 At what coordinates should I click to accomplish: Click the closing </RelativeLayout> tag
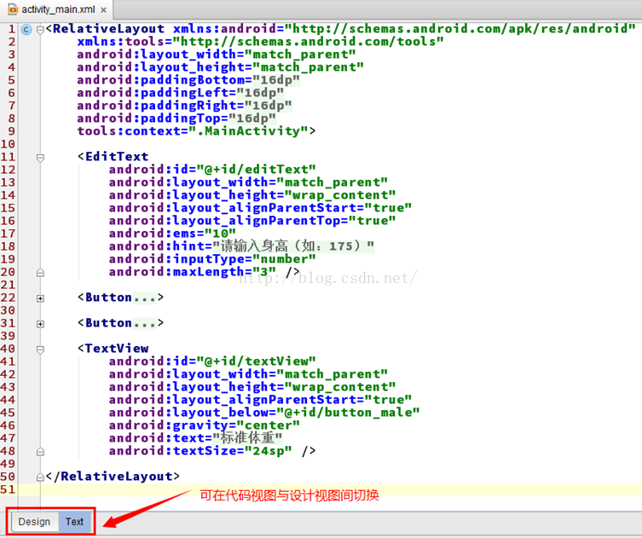pos(113,477)
